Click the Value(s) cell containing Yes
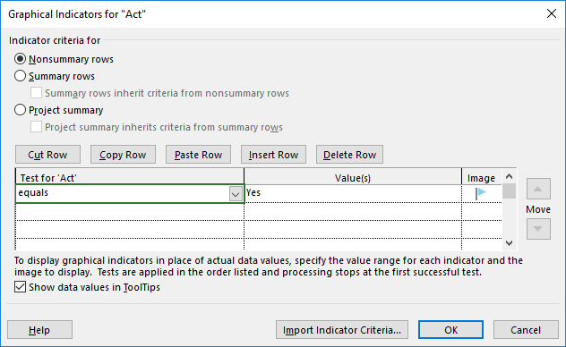 (353, 193)
